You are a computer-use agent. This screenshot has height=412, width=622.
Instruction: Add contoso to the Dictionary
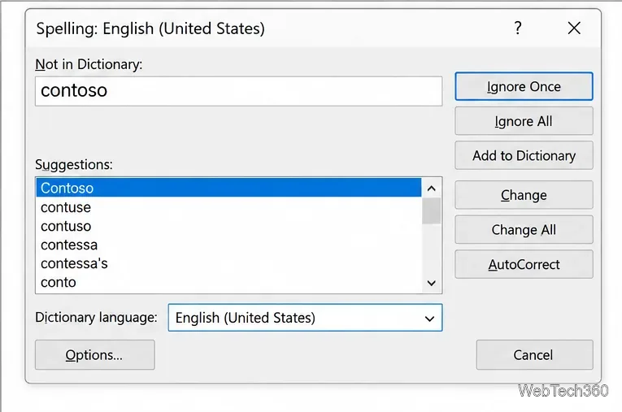524,155
